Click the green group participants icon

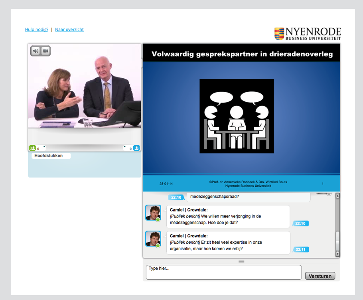(32, 148)
